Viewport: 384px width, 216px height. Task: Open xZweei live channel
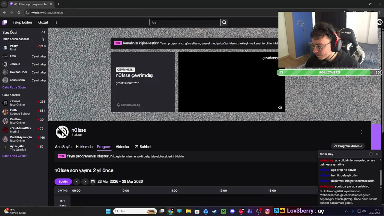(24, 103)
